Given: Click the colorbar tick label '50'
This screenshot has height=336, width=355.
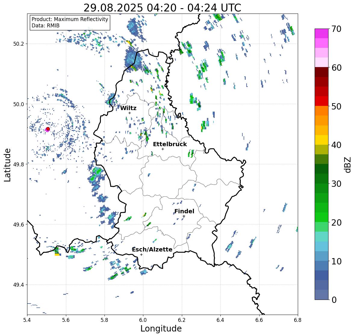Looking at the screenshot, I should tap(336, 106).
